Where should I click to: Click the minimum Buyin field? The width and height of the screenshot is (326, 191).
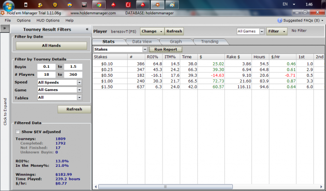pyautogui.click(x=47, y=67)
